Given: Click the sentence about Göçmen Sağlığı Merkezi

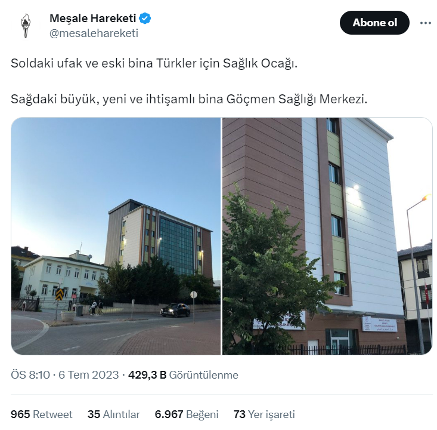Looking at the screenshot, I should pyautogui.click(x=189, y=99).
